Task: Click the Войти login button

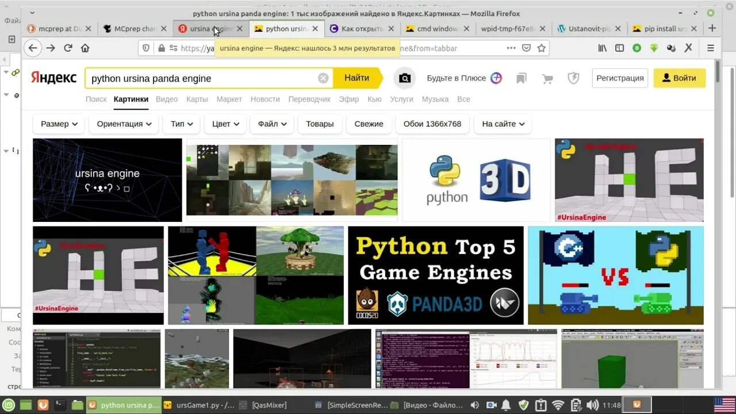Action: (x=679, y=78)
